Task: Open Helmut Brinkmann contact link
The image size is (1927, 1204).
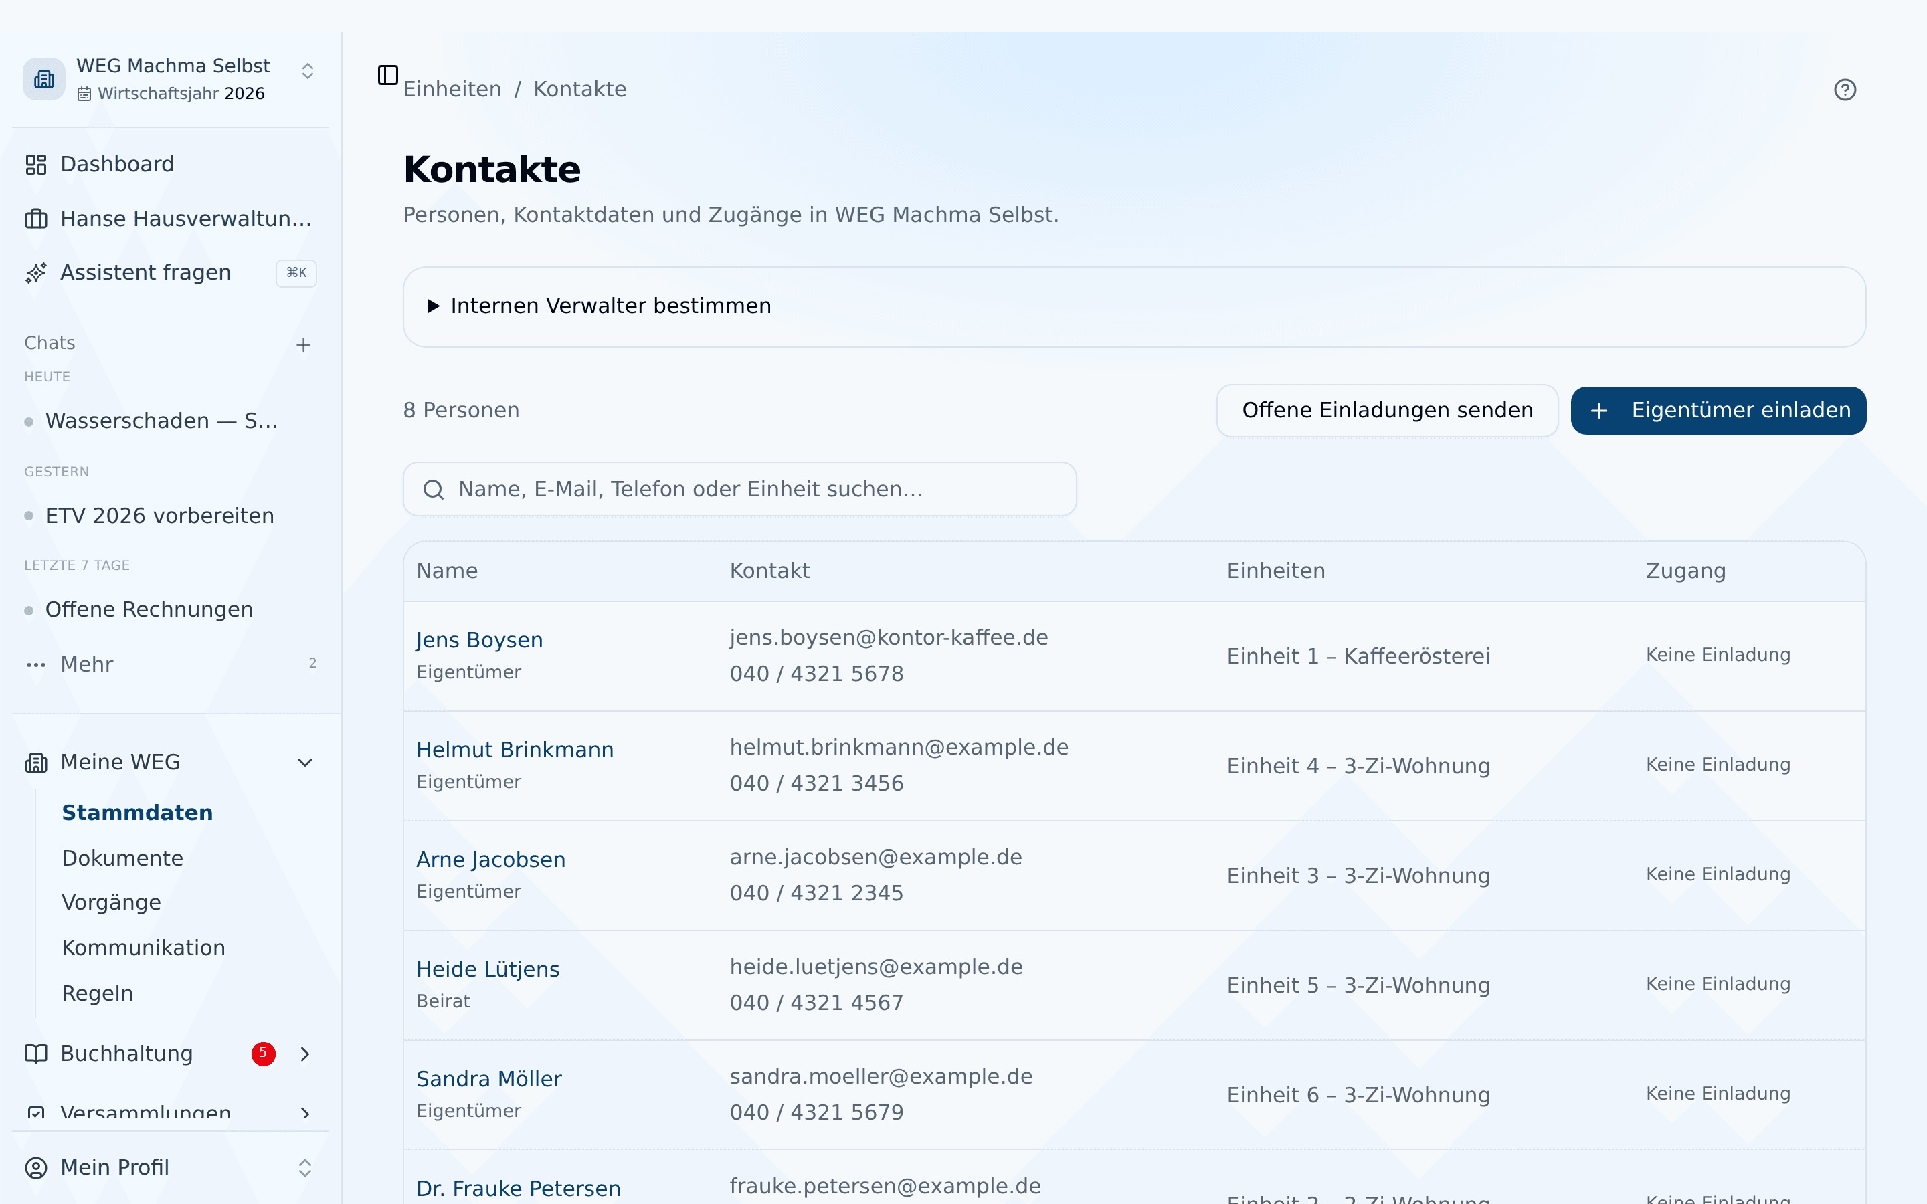Action: (x=515, y=750)
